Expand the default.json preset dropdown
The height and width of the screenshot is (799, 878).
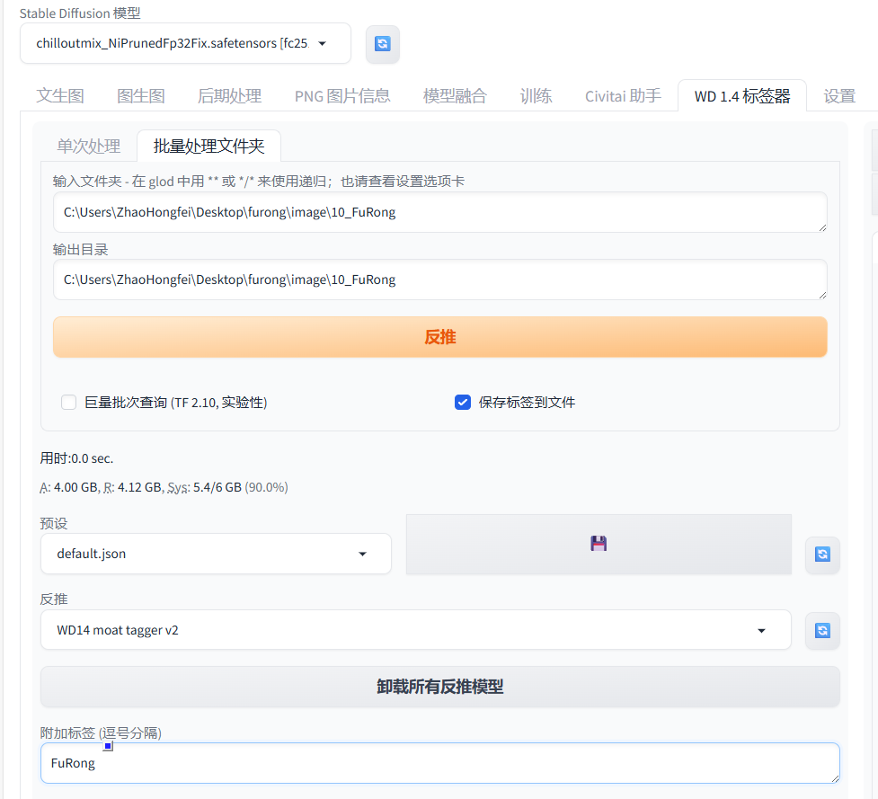(x=216, y=554)
